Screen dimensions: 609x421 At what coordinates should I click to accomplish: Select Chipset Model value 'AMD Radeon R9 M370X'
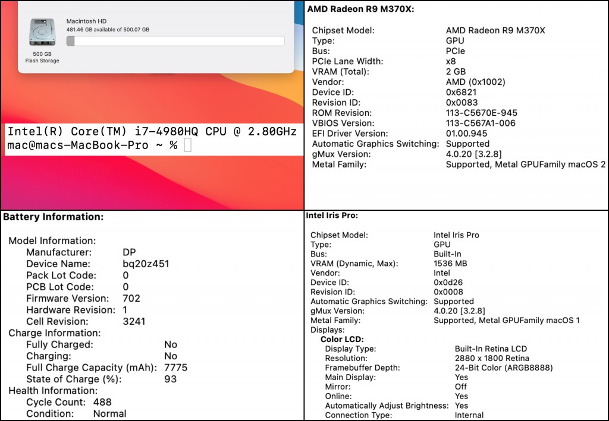tap(495, 30)
